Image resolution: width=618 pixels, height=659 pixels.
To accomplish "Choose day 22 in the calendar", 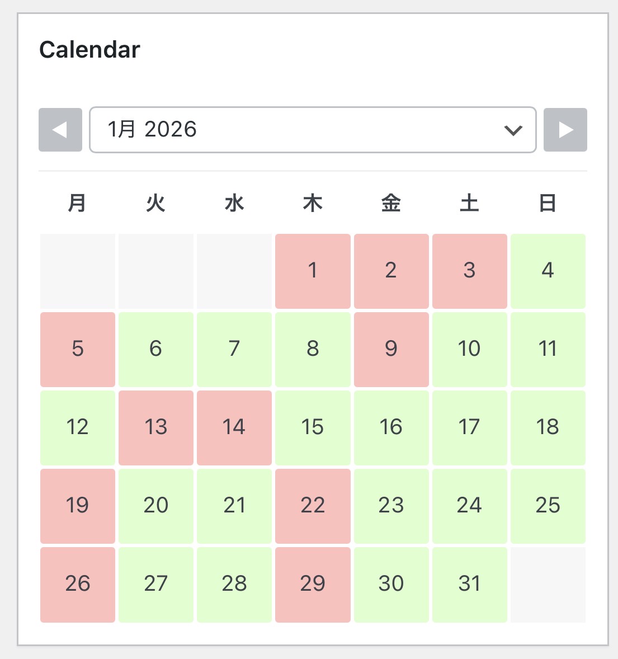I will pos(313,506).
